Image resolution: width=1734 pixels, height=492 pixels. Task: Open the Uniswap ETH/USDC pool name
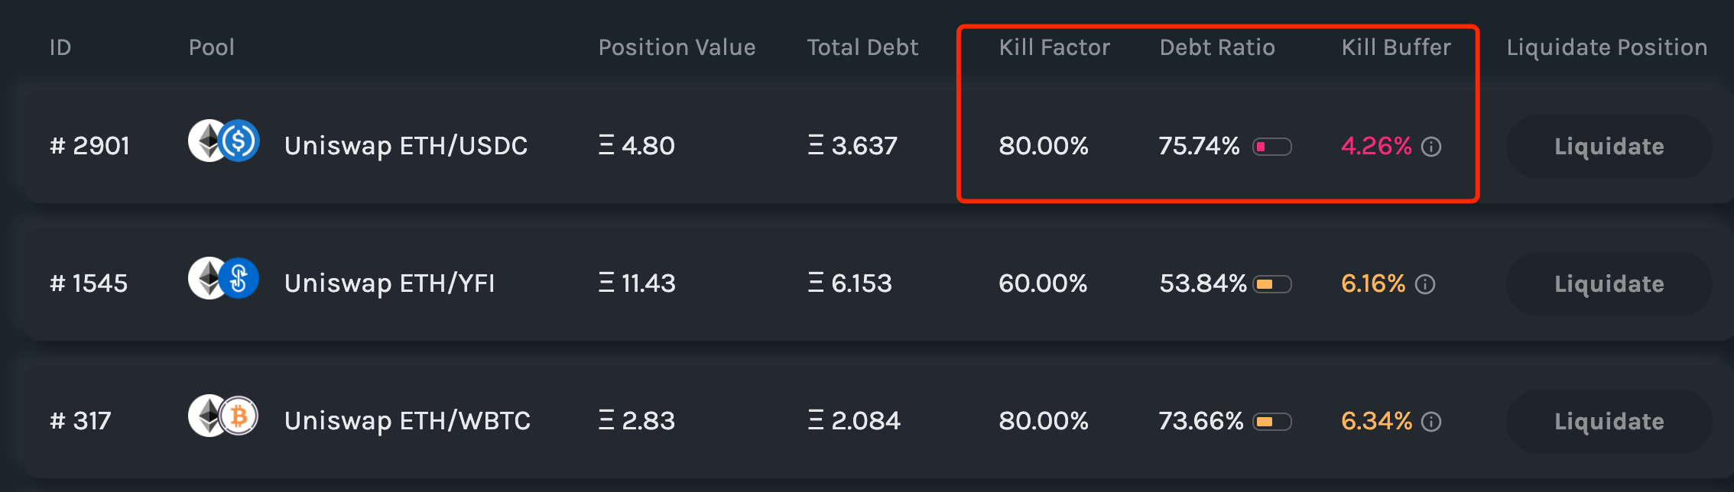406,145
